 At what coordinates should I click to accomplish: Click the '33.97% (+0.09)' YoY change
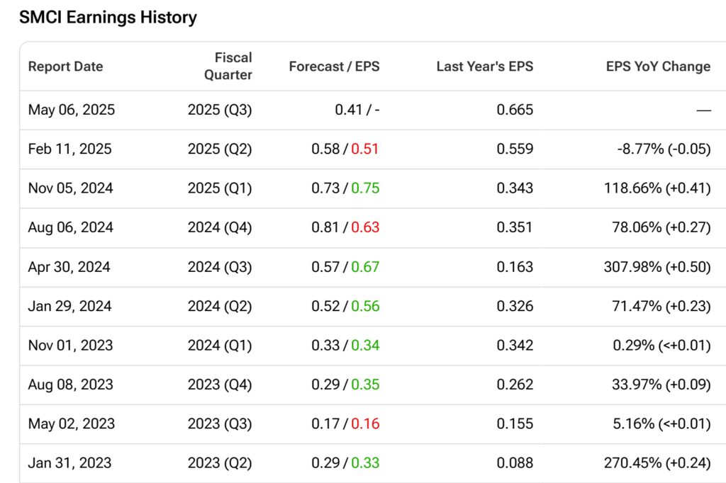[661, 385]
